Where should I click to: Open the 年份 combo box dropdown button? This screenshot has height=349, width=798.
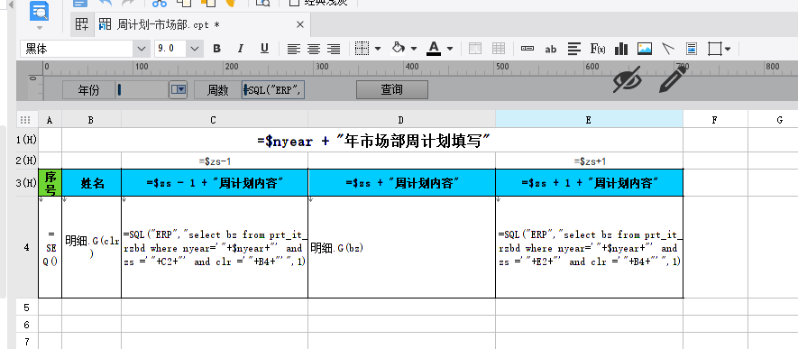[179, 90]
